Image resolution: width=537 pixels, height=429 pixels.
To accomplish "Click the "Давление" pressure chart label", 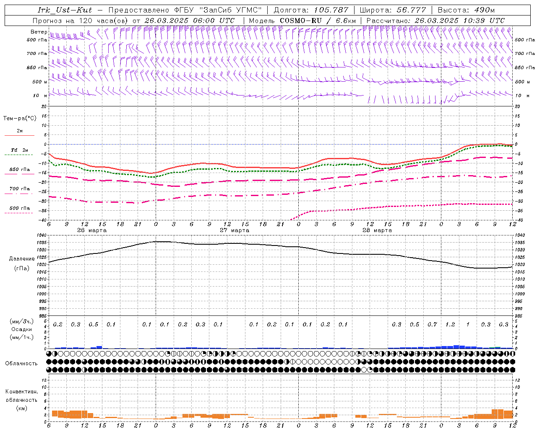I will pyautogui.click(x=22, y=259).
